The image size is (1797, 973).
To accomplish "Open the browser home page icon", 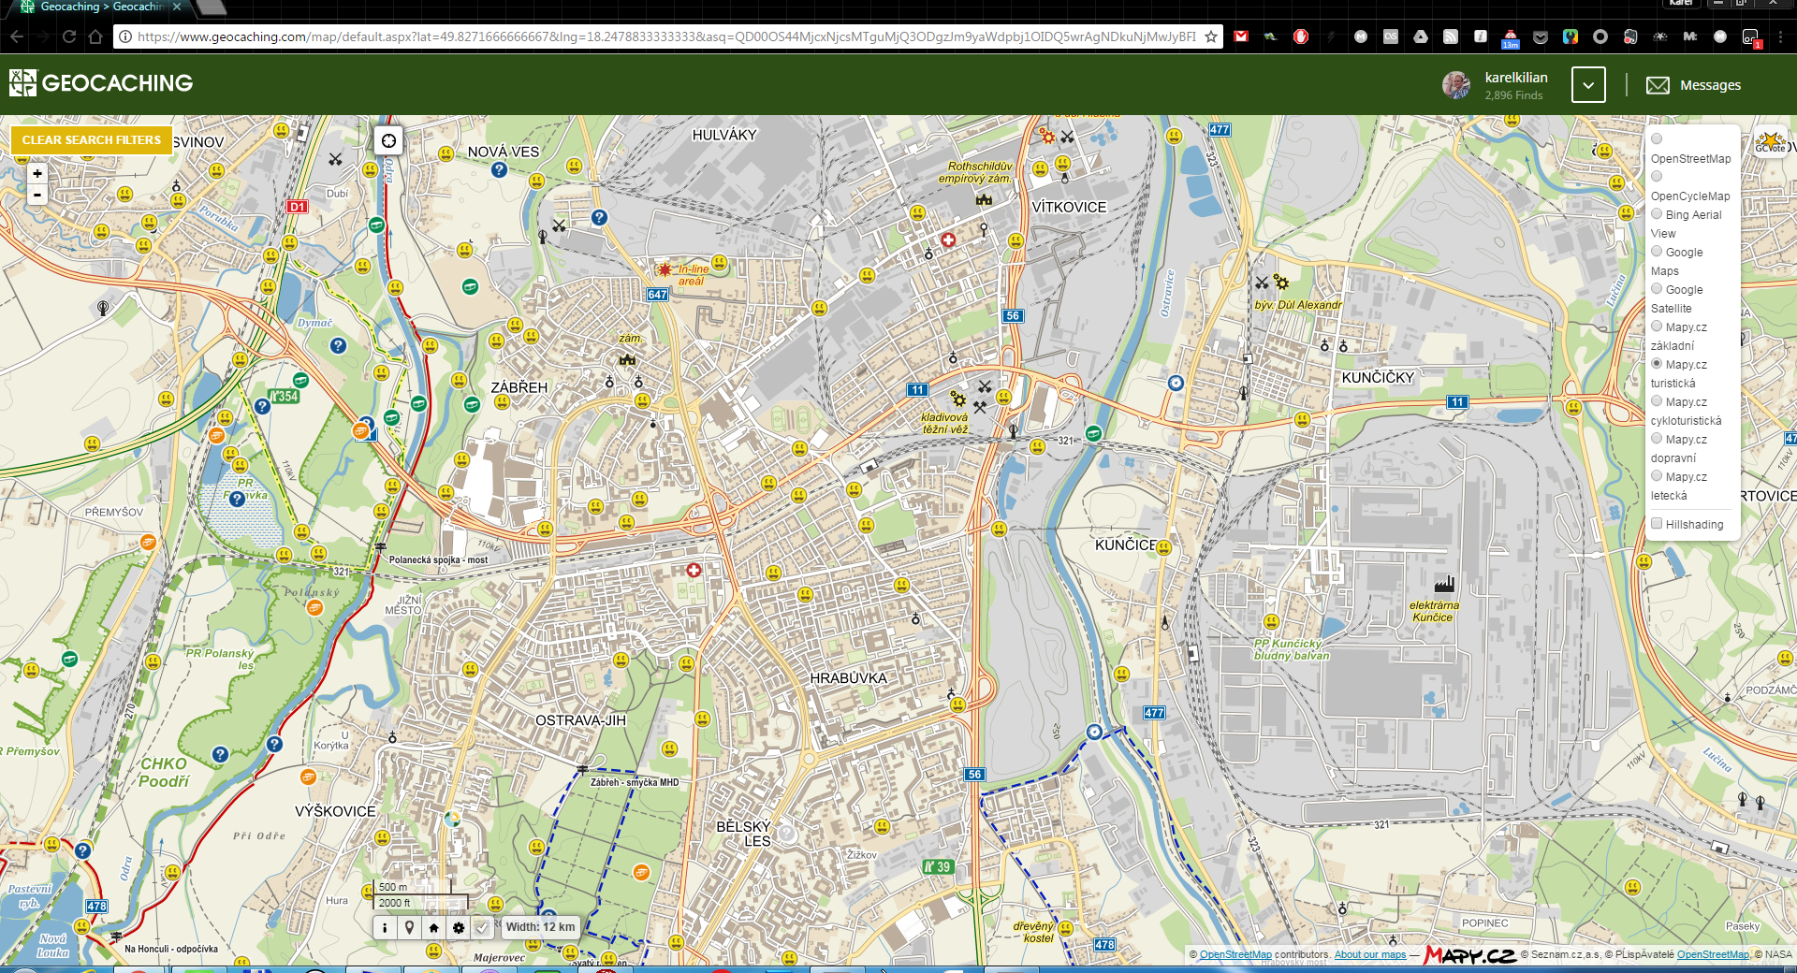I will tap(95, 36).
